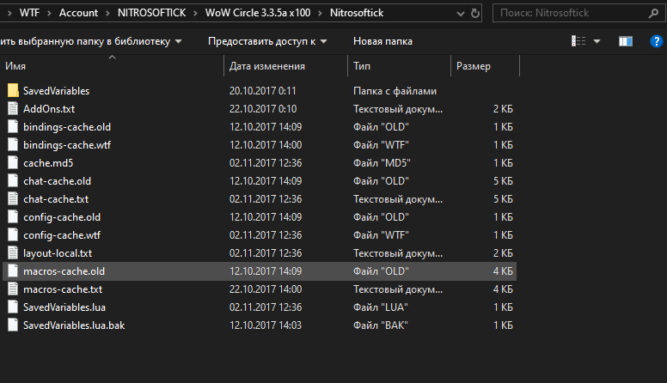
Task: Toggle the preview pane
Action: [626, 41]
